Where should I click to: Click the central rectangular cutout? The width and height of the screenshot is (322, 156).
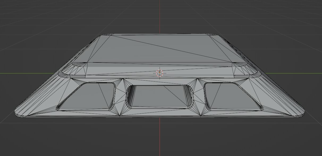click(159, 96)
